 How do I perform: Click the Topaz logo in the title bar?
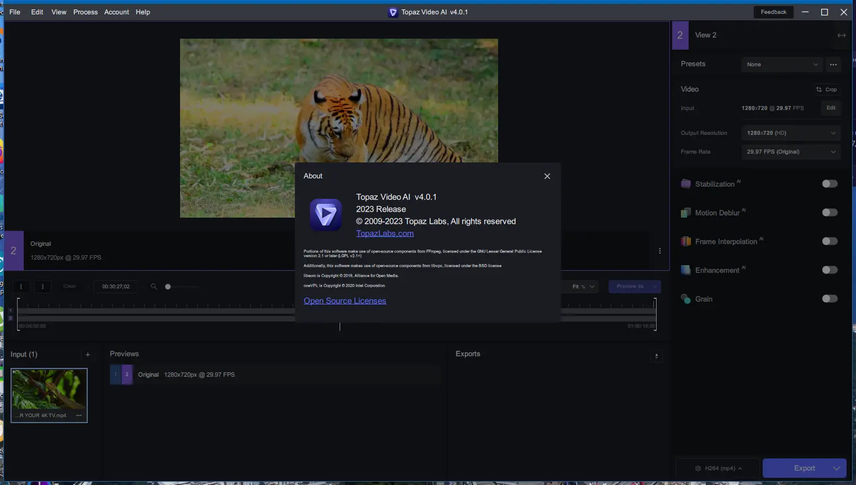pos(393,12)
